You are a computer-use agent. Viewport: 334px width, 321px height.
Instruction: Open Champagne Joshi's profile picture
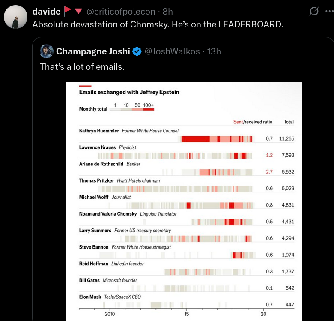[x=46, y=51]
